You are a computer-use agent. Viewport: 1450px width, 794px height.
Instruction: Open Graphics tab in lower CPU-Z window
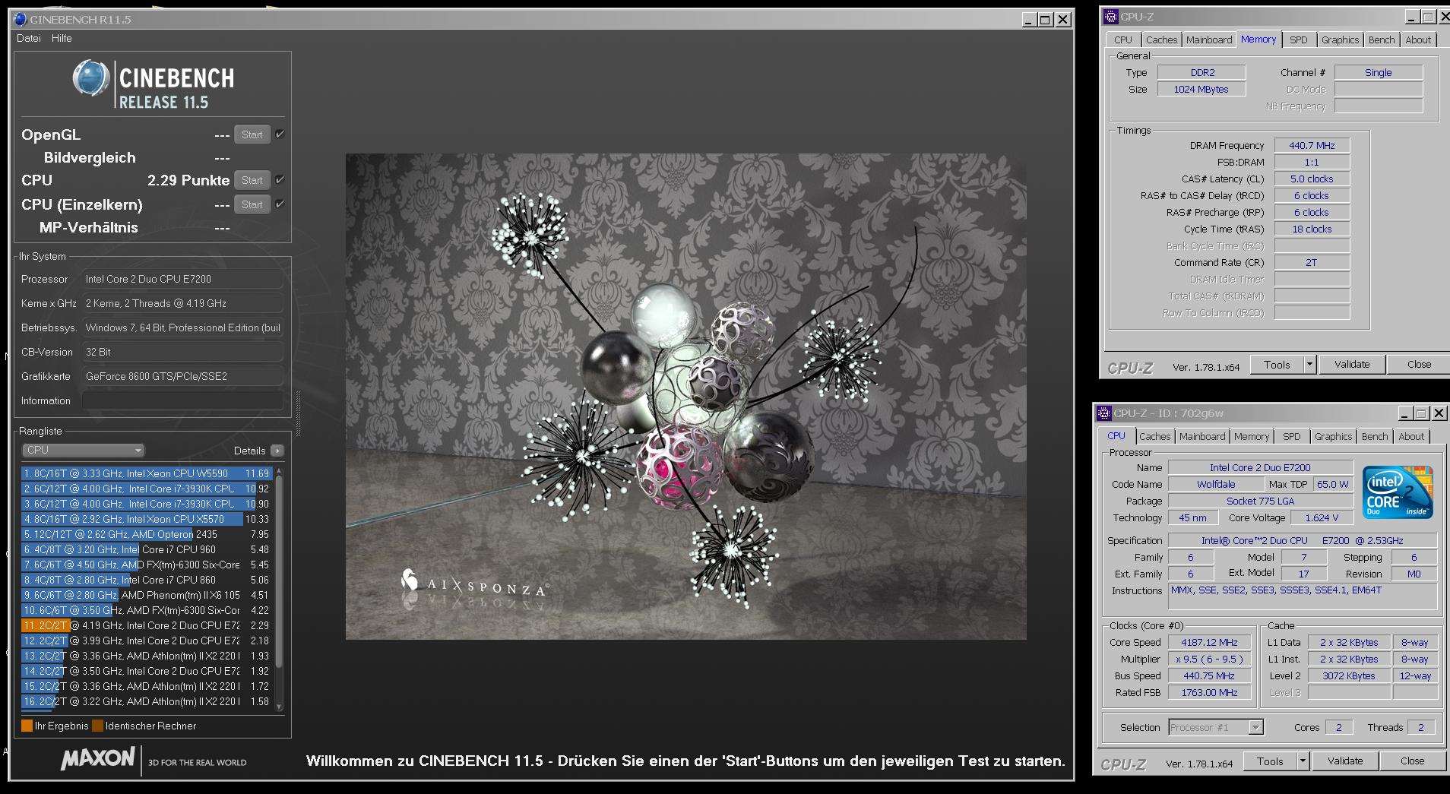pos(1334,436)
